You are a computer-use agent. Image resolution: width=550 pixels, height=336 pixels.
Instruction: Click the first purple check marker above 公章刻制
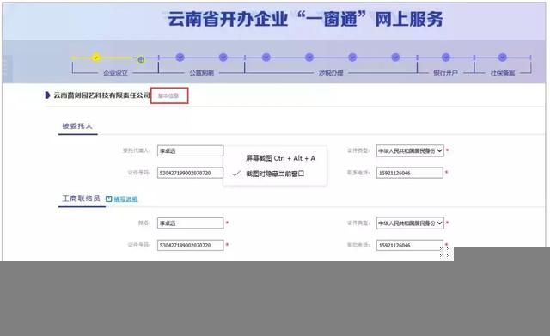point(180,58)
